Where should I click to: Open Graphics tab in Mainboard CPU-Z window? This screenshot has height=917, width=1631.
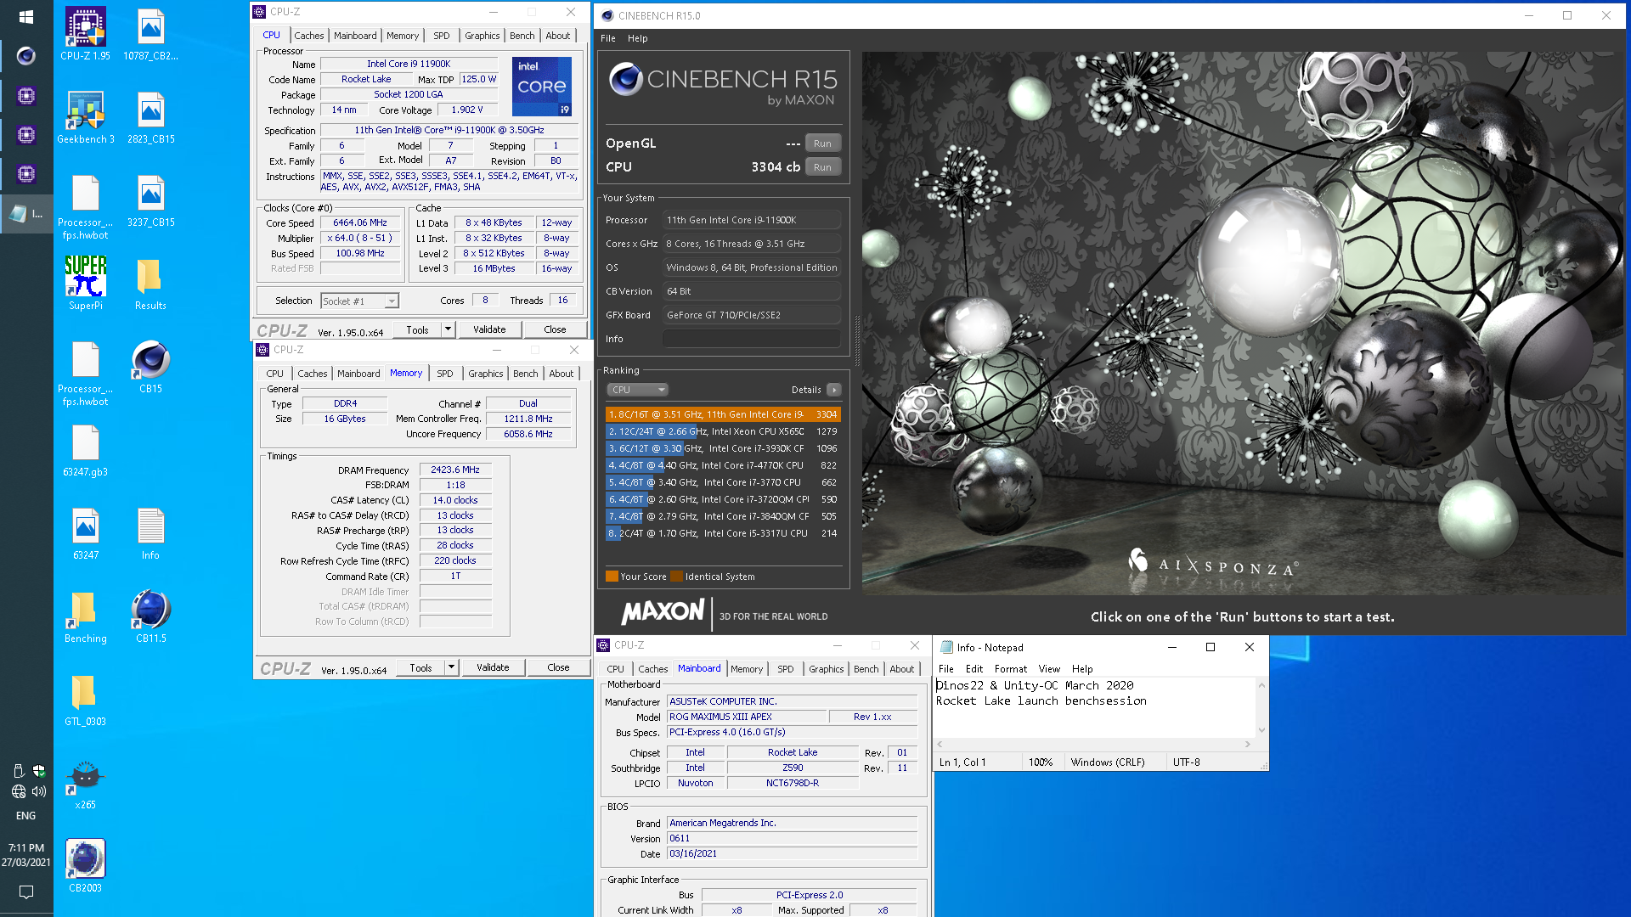826,669
